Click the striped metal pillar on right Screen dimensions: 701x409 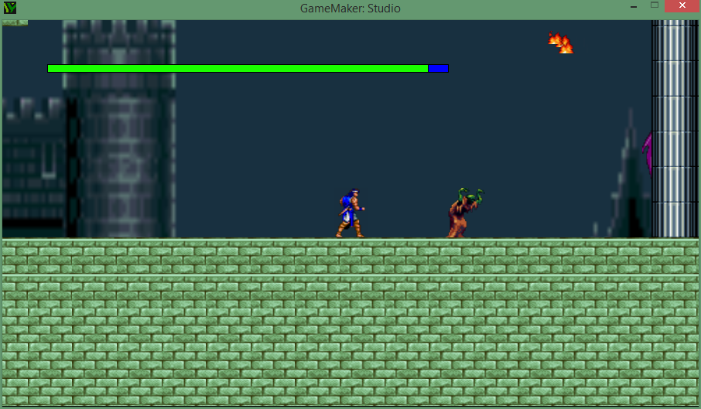tap(674, 128)
